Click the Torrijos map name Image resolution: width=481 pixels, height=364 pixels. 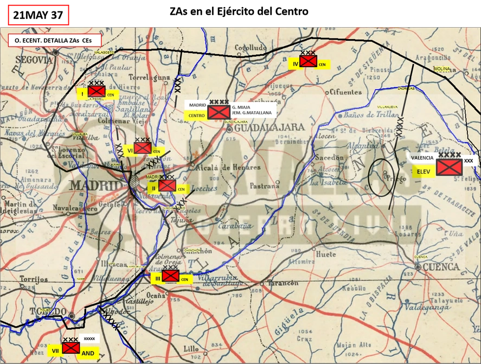click(x=34, y=279)
